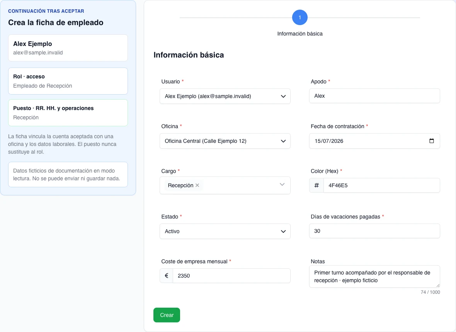Click the Cargo field label
The image size is (456, 332).
tap(168, 171)
